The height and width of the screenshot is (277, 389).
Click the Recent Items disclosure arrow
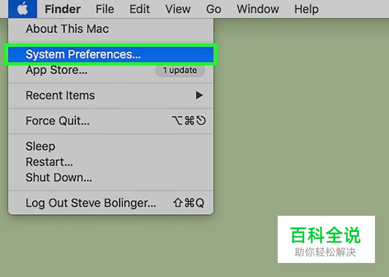(x=199, y=95)
